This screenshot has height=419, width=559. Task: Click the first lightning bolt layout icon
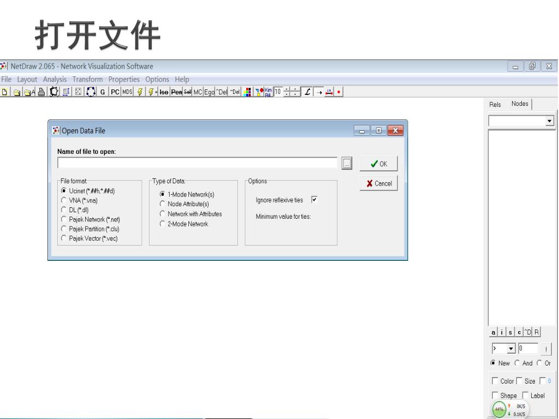140,92
